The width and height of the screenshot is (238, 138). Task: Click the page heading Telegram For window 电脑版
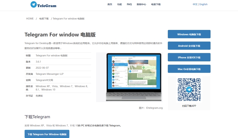pyautogui.click(x=60, y=35)
